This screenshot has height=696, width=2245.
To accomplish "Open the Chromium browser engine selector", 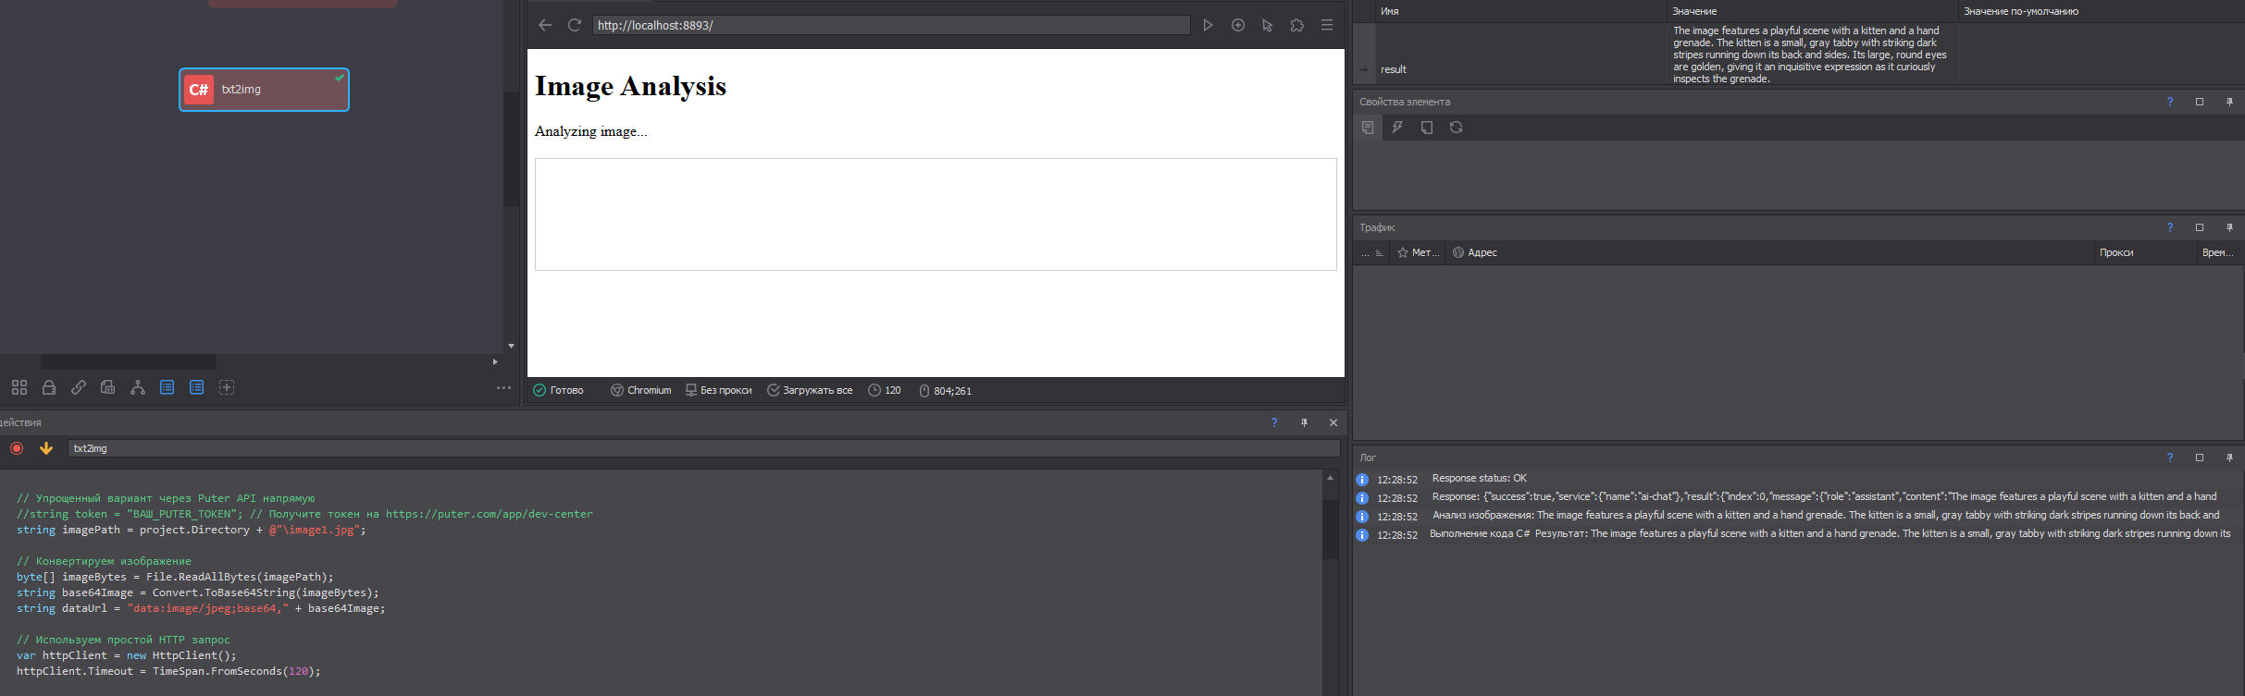I will 641,390.
